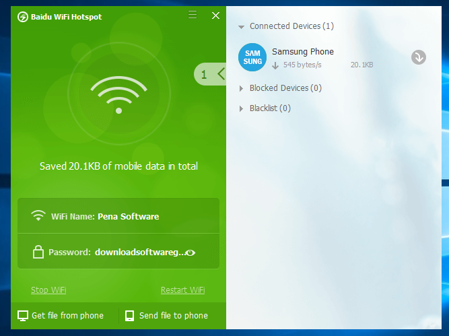The width and height of the screenshot is (449, 336).
Task: Toggle password visibility with the eye icon
Action: (x=191, y=253)
